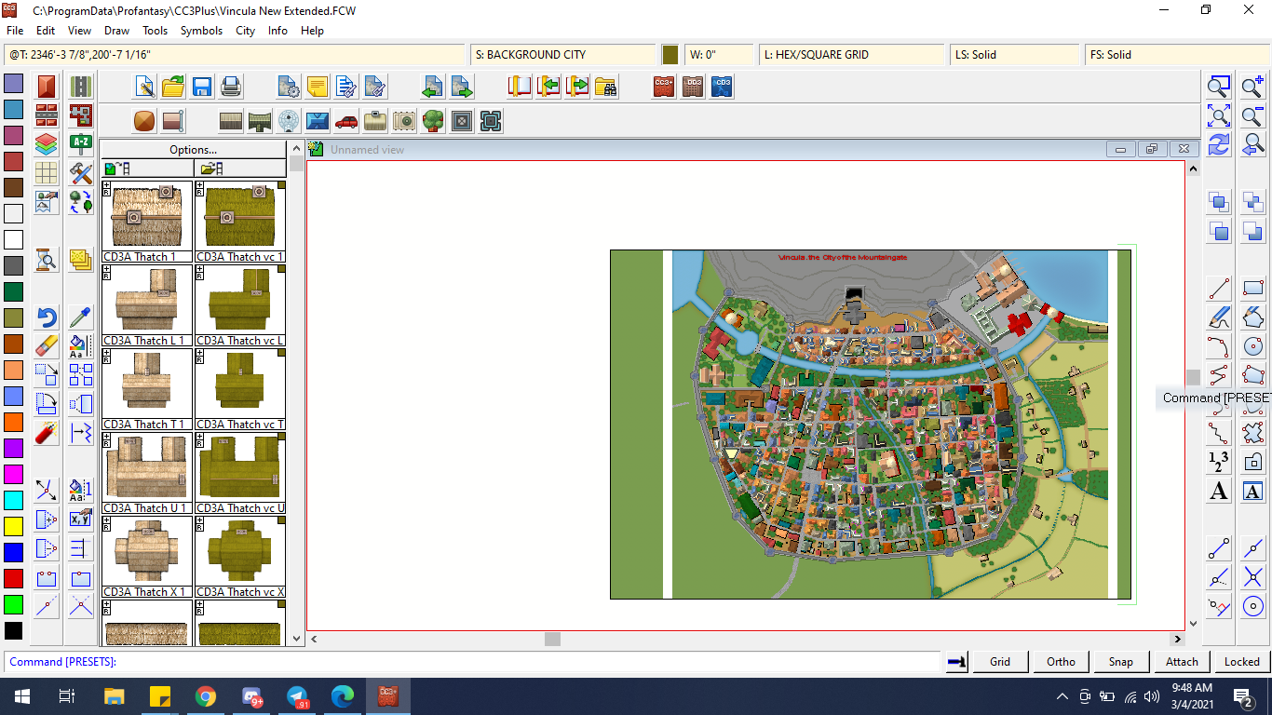Open the Symbols menu
Screen dimensions: 1272x715
(201, 31)
